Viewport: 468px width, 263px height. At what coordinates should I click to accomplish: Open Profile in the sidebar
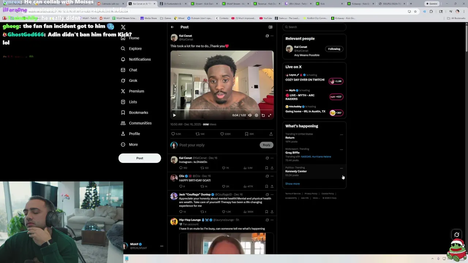[x=131, y=134]
